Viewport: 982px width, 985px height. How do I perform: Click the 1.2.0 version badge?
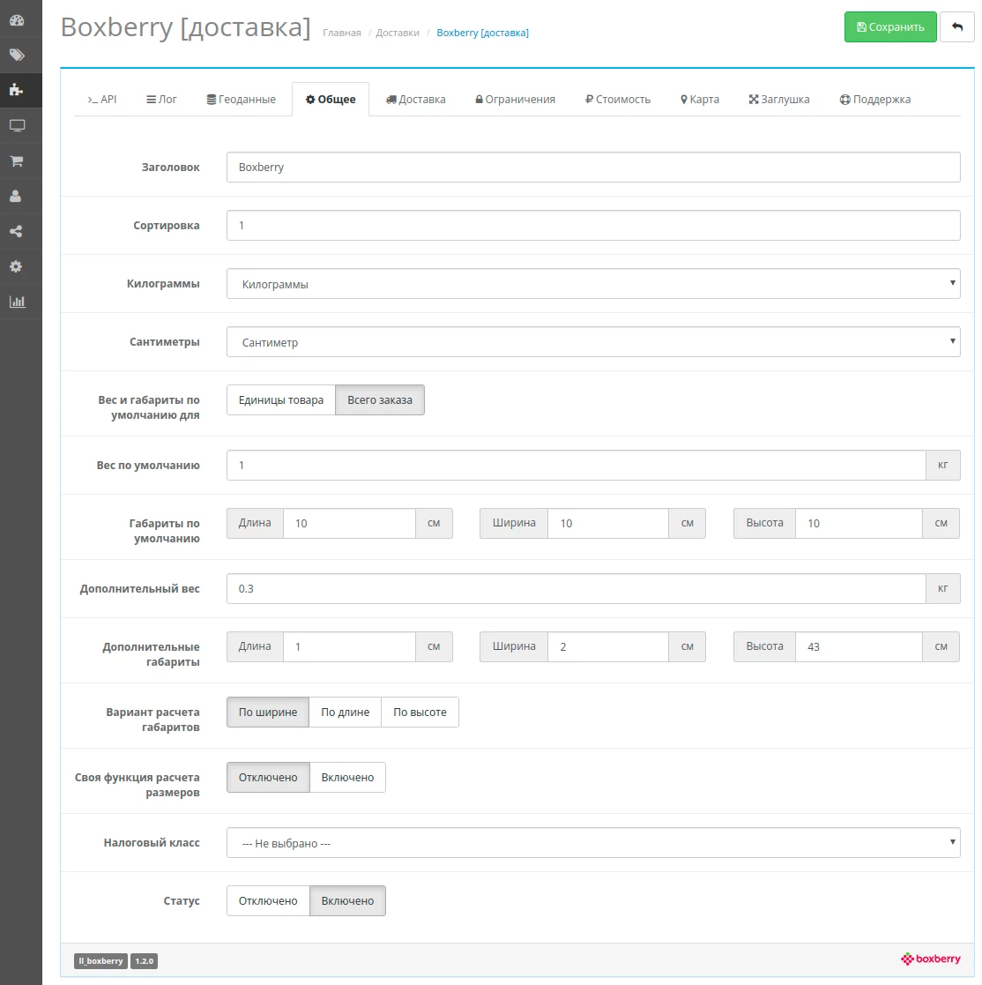pyautogui.click(x=145, y=961)
